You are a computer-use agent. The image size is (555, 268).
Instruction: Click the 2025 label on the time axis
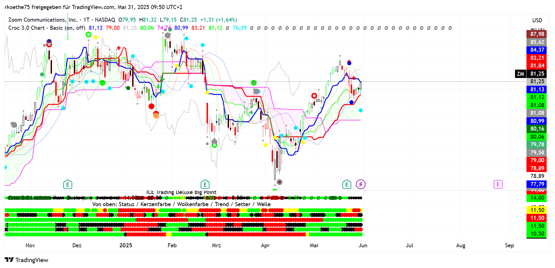click(126, 245)
